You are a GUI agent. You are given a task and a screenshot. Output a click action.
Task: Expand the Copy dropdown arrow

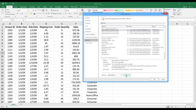coord(11,12)
